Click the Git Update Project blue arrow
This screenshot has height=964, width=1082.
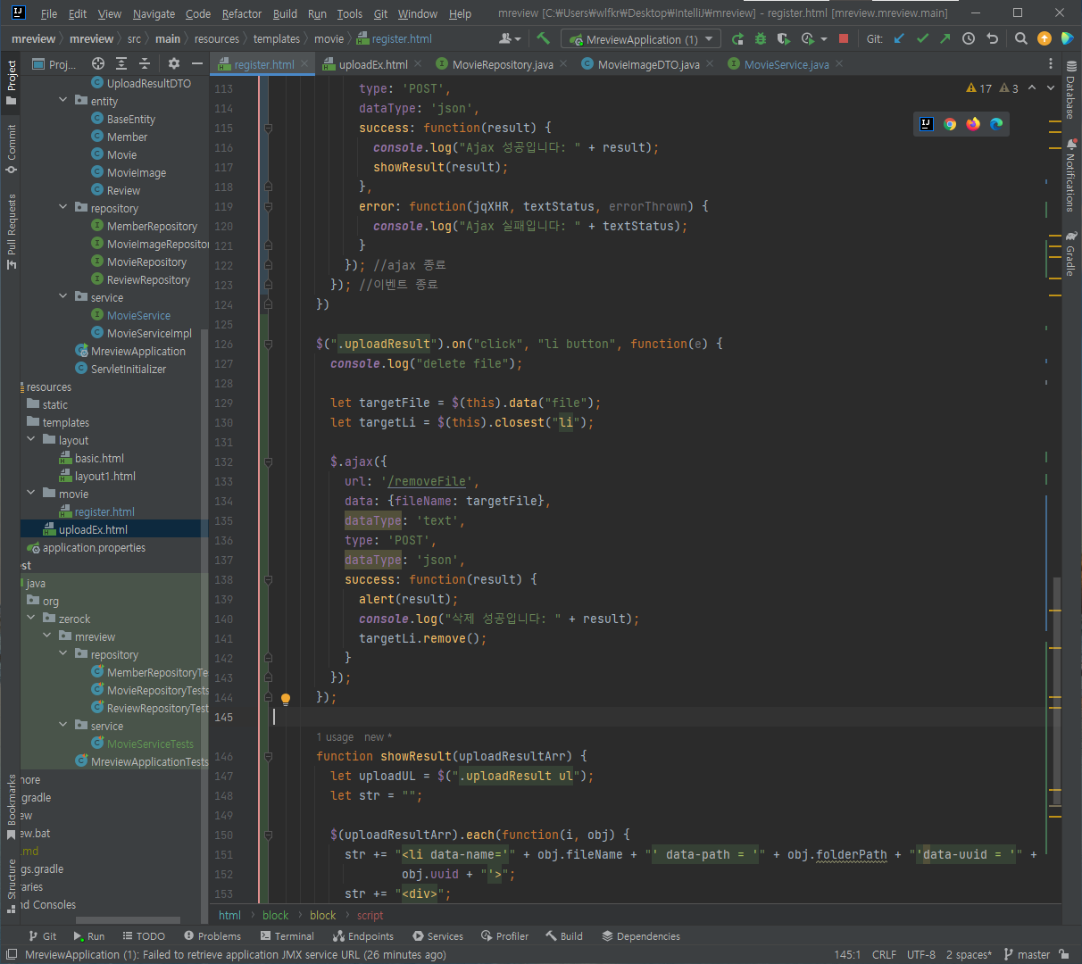(899, 38)
